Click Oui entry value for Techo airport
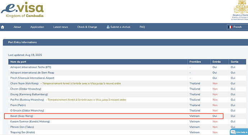Image resolution: width=248 pixels, height=135 pixels. (x=215, y=67)
